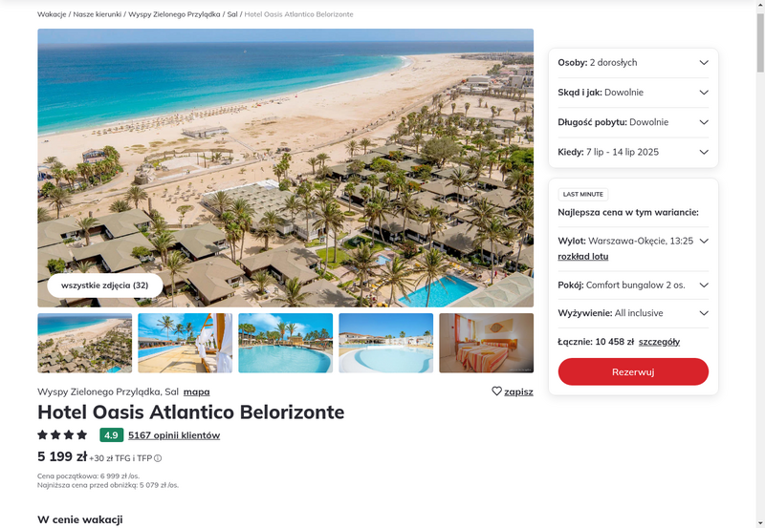Viewport: 765px width, 528px height.
Task: Open the Długość pobytu dropdown
Action: coord(633,122)
